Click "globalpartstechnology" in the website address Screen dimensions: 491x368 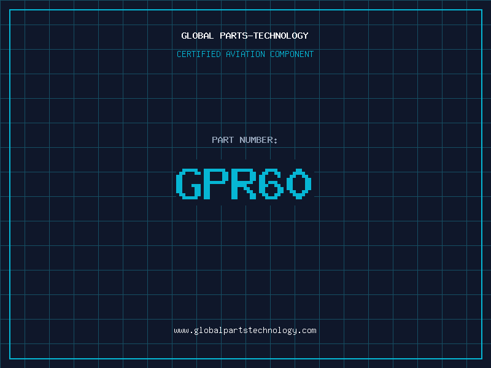coord(245,331)
